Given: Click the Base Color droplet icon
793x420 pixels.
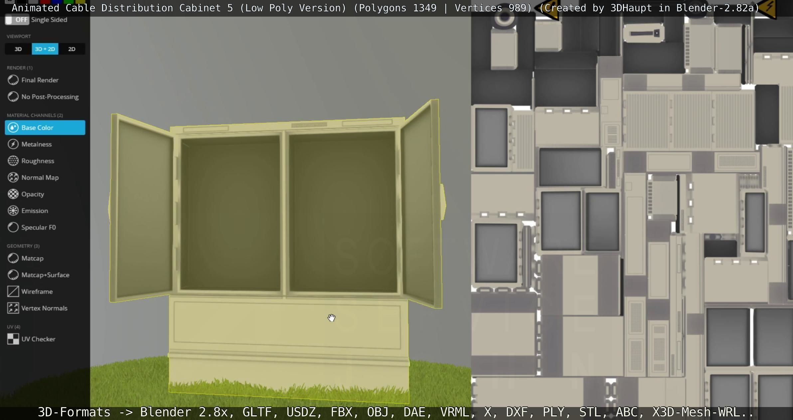Looking at the screenshot, I should (x=13, y=128).
